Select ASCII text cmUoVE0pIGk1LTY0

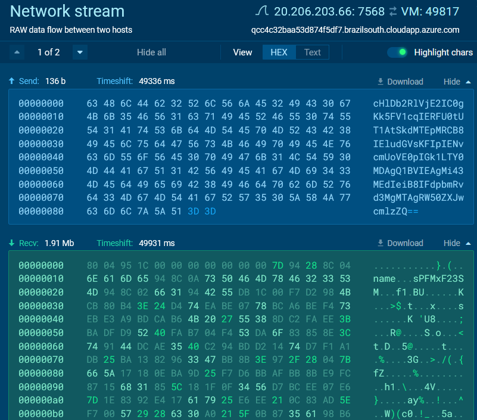coord(418,157)
